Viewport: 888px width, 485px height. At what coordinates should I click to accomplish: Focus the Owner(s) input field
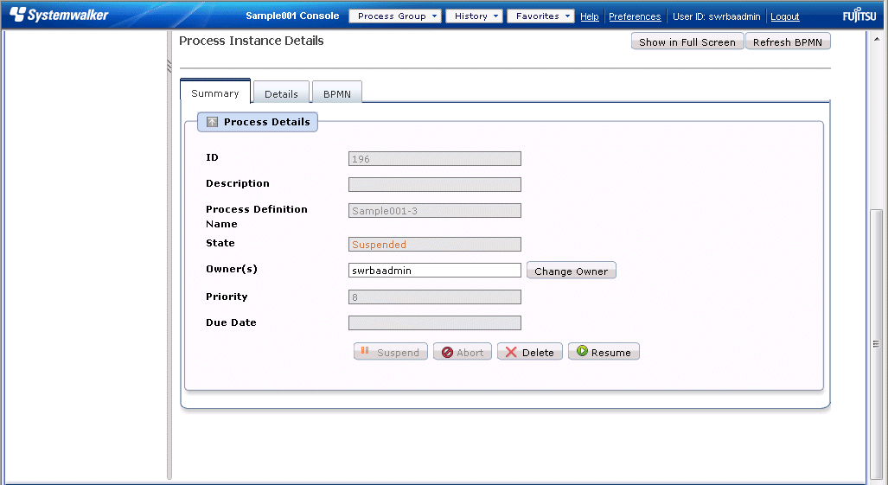(x=434, y=270)
